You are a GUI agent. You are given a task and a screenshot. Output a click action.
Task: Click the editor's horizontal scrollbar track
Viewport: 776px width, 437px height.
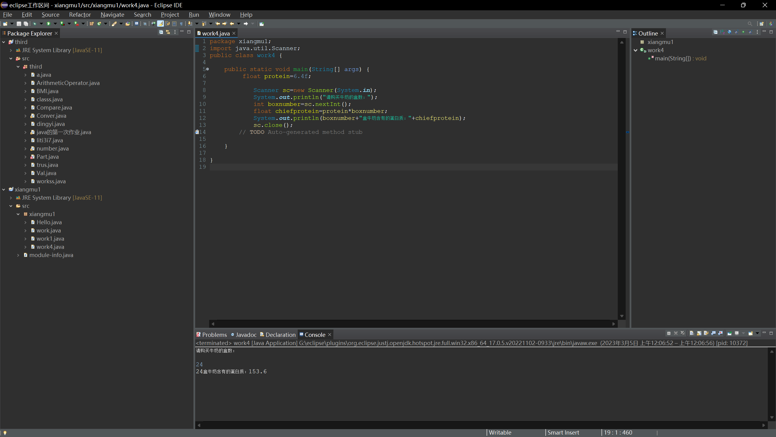[x=413, y=324]
